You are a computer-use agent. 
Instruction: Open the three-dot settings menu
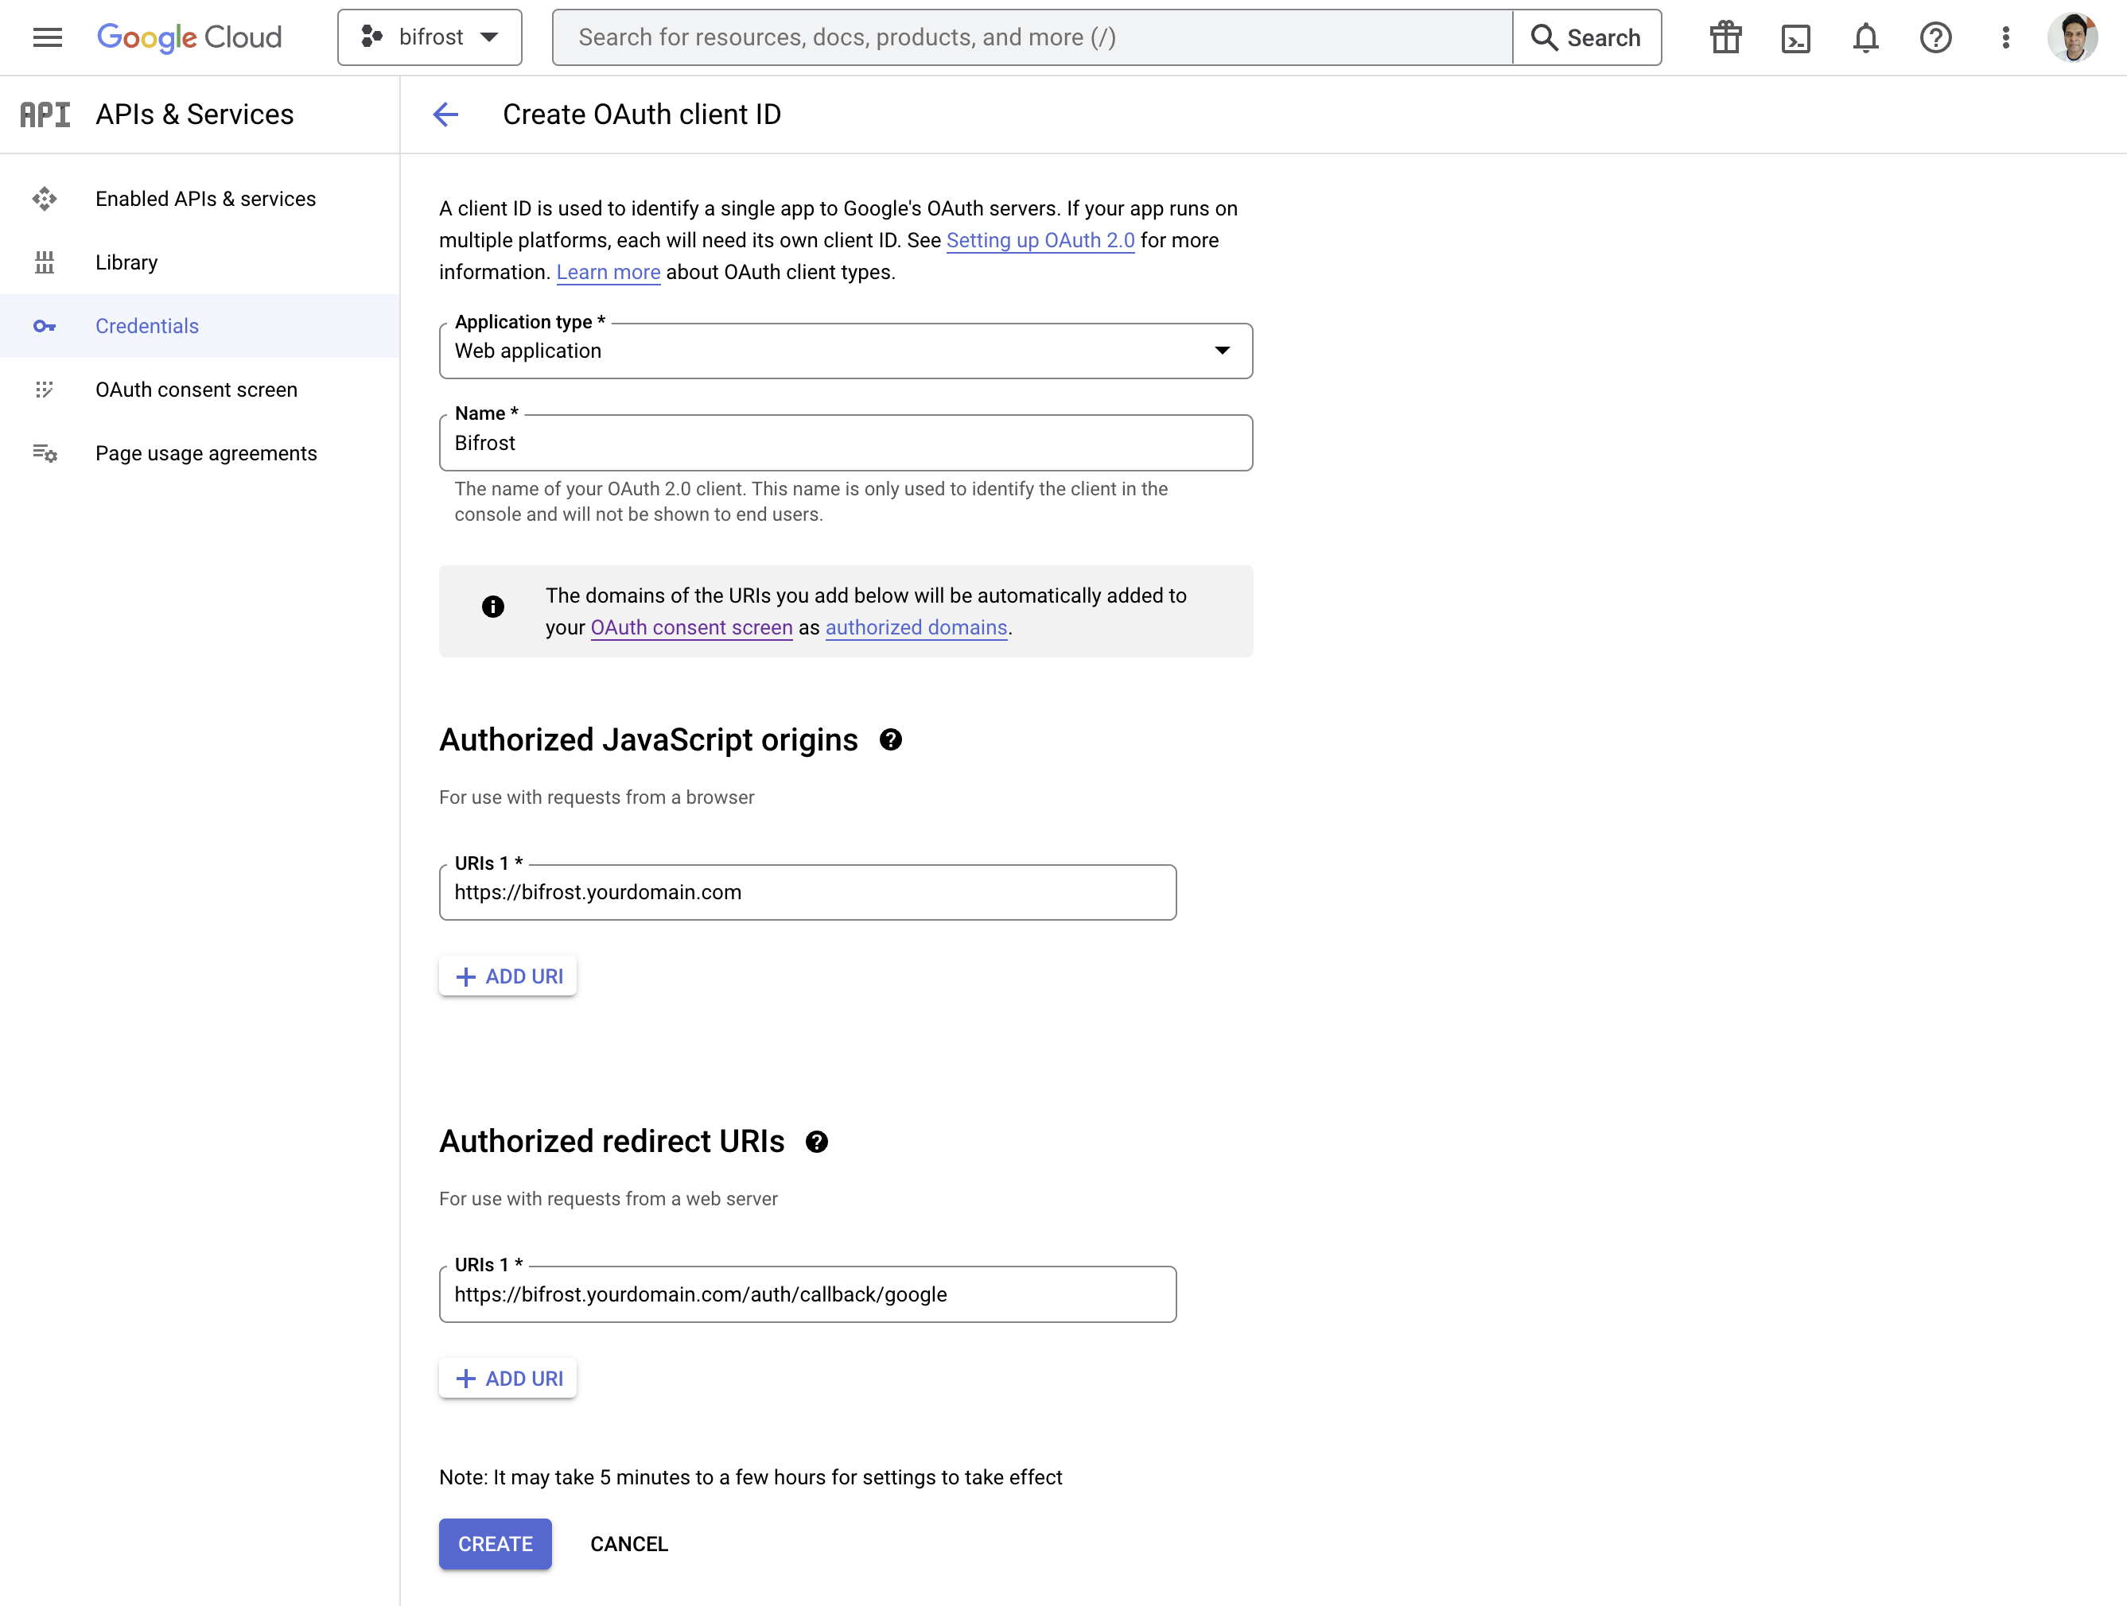coord(2005,37)
